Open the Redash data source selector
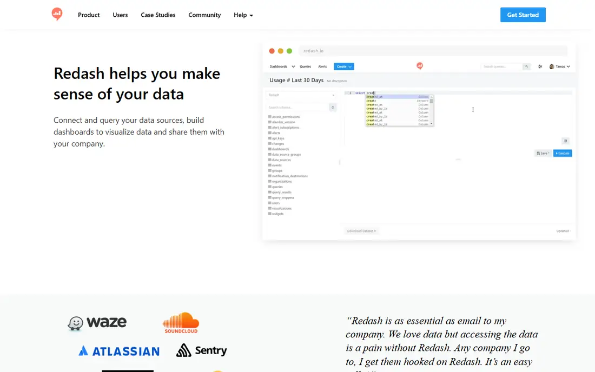The width and height of the screenshot is (595, 372). pyautogui.click(x=302, y=95)
